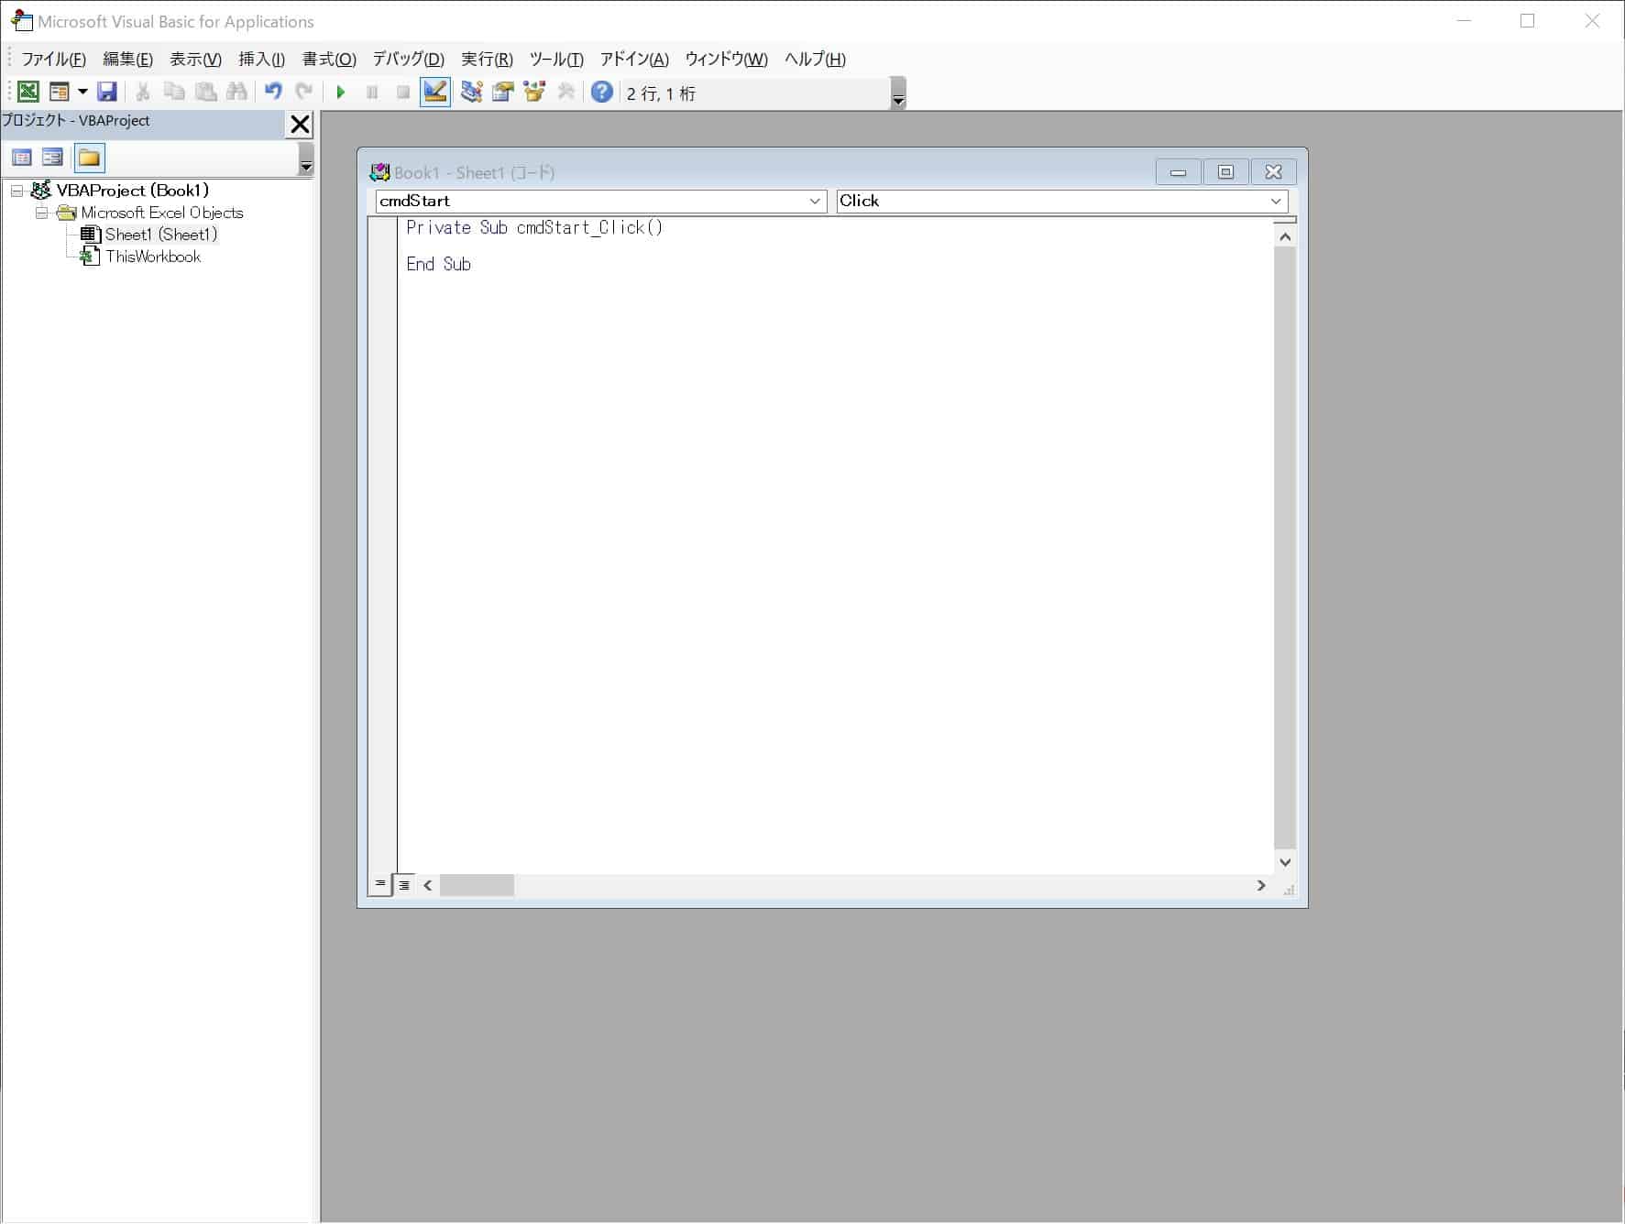Open the 書式(O) menu
Viewport: 1625px width, 1224px height.
tap(329, 60)
